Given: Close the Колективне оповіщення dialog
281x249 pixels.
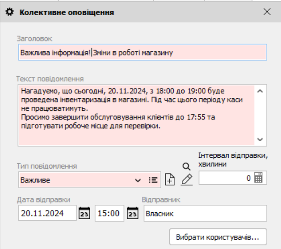Looking at the screenshot, I should click(267, 12).
